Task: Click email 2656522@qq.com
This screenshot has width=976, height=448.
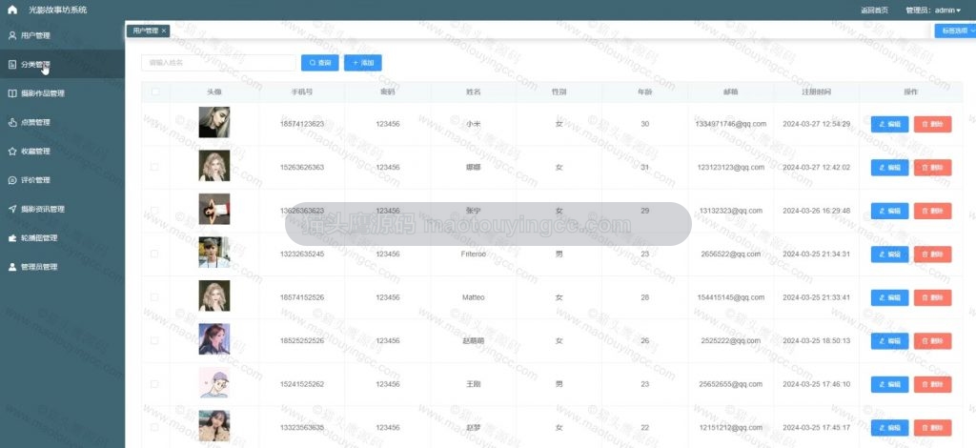Action: point(731,254)
